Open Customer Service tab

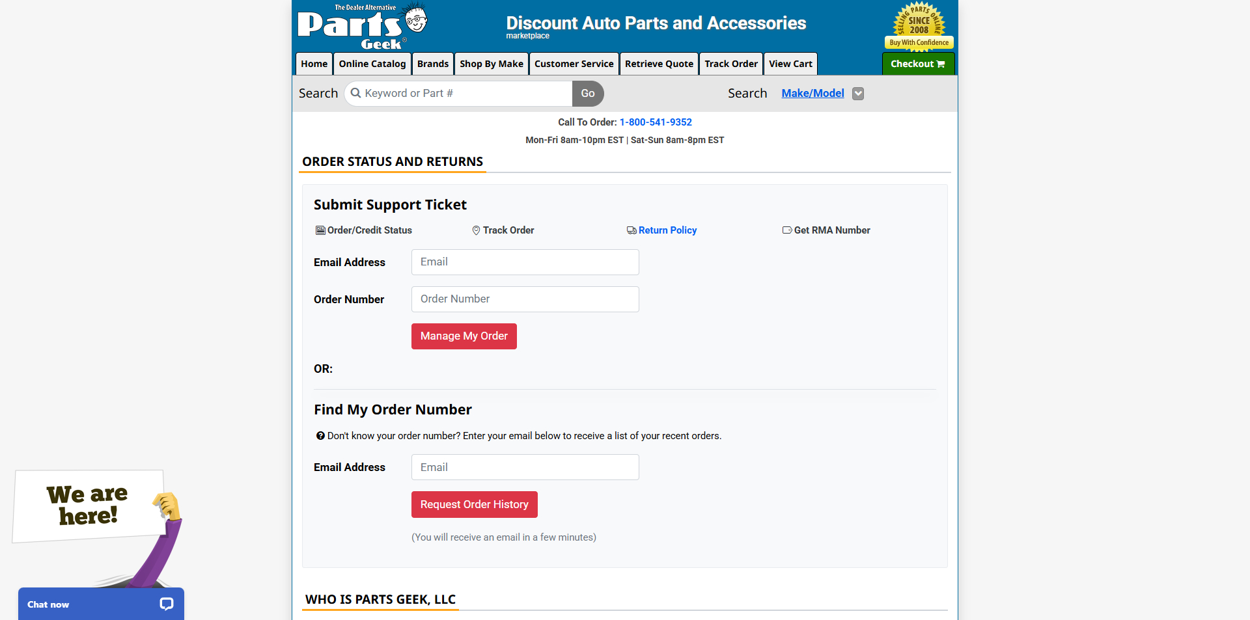(574, 64)
